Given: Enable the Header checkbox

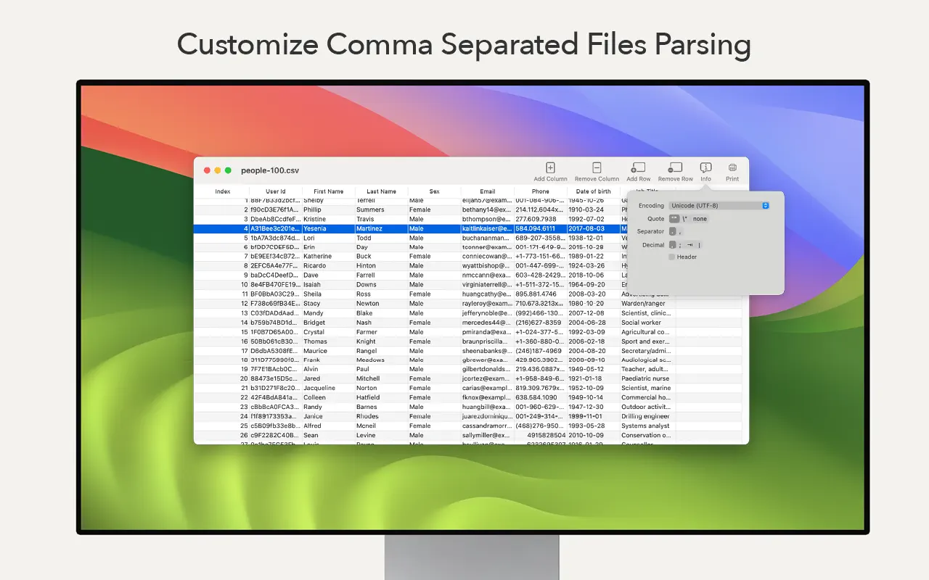Looking at the screenshot, I should tap(672, 257).
